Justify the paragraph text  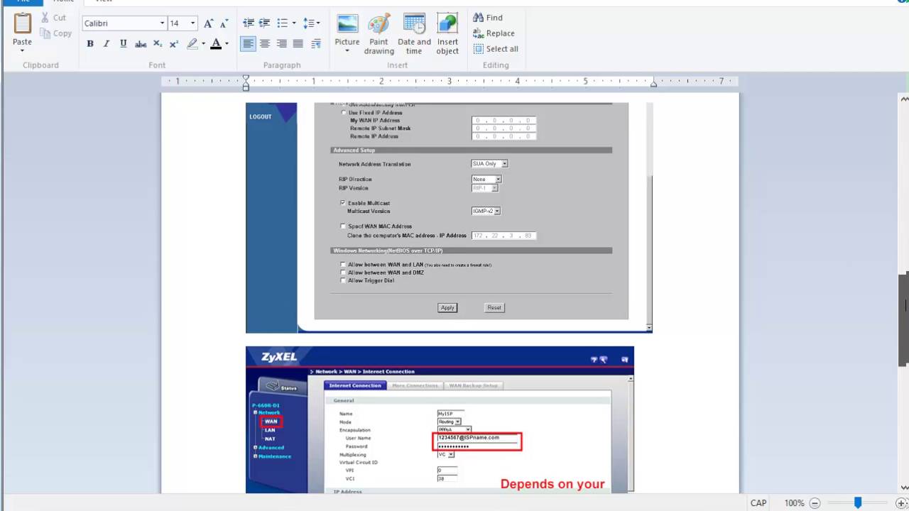(298, 44)
